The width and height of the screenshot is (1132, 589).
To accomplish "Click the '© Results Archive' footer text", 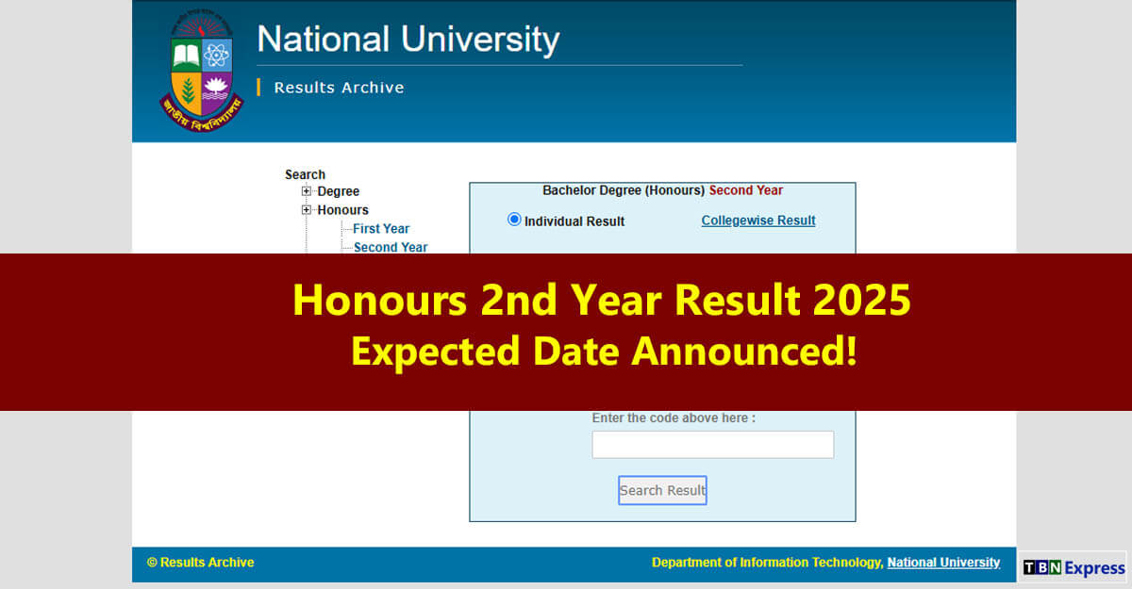I will click(x=200, y=563).
